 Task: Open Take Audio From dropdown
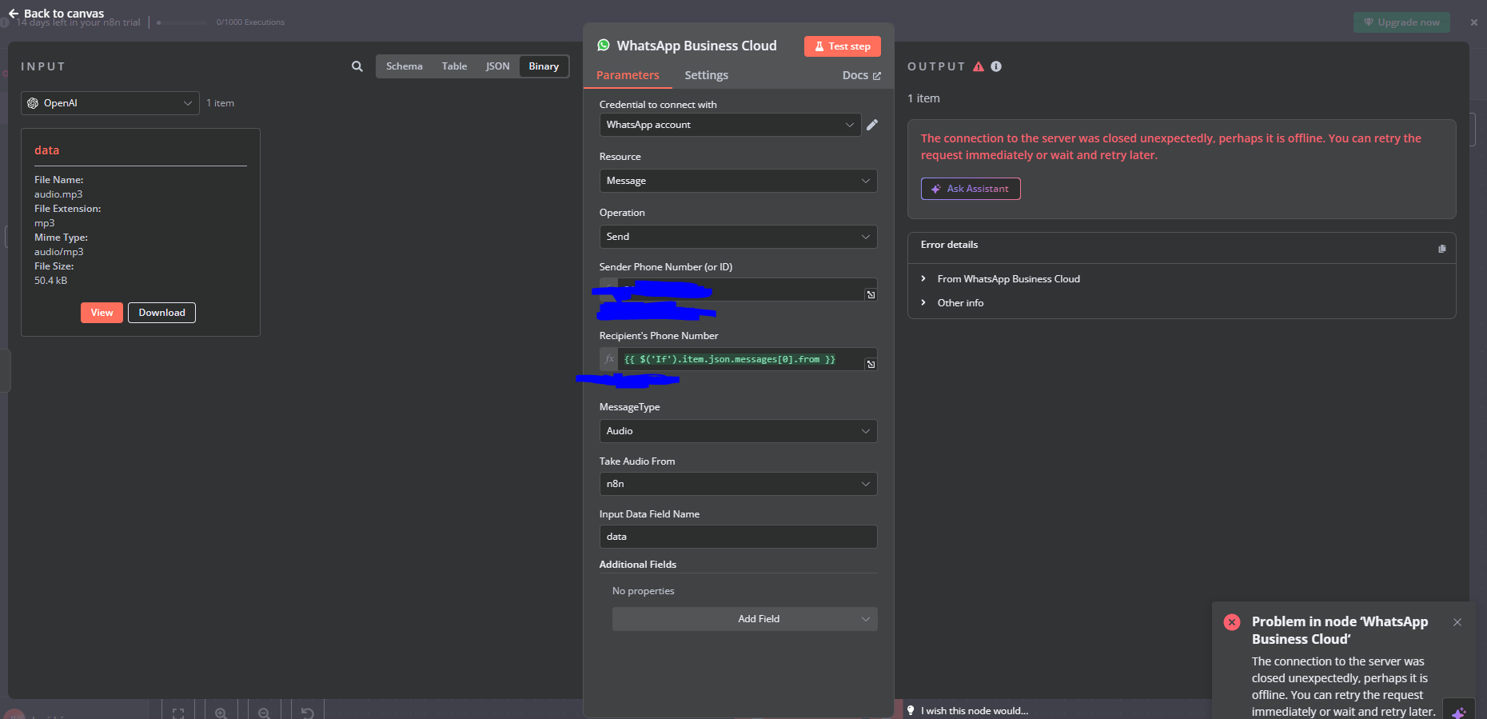click(x=738, y=484)
